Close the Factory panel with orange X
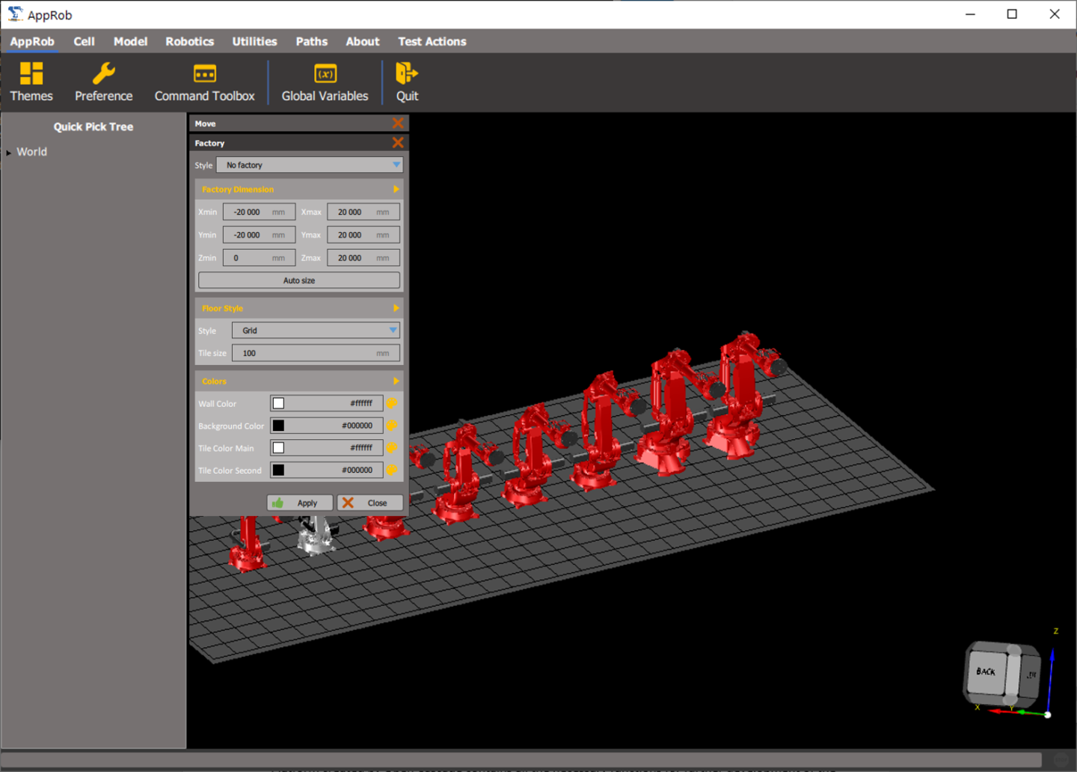Screen dimensions: 1077x772 click(398, 143)
